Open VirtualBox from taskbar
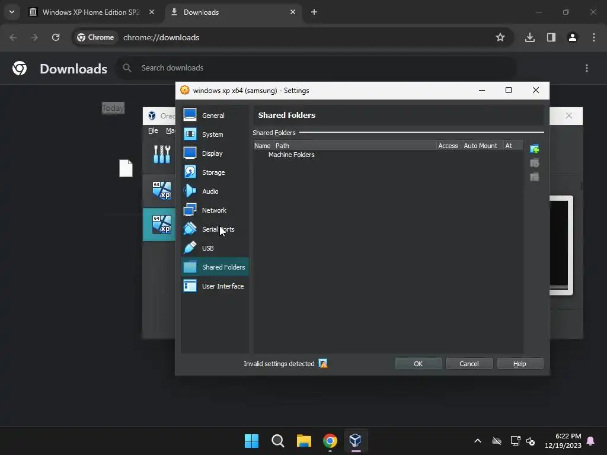 (356, 441)
